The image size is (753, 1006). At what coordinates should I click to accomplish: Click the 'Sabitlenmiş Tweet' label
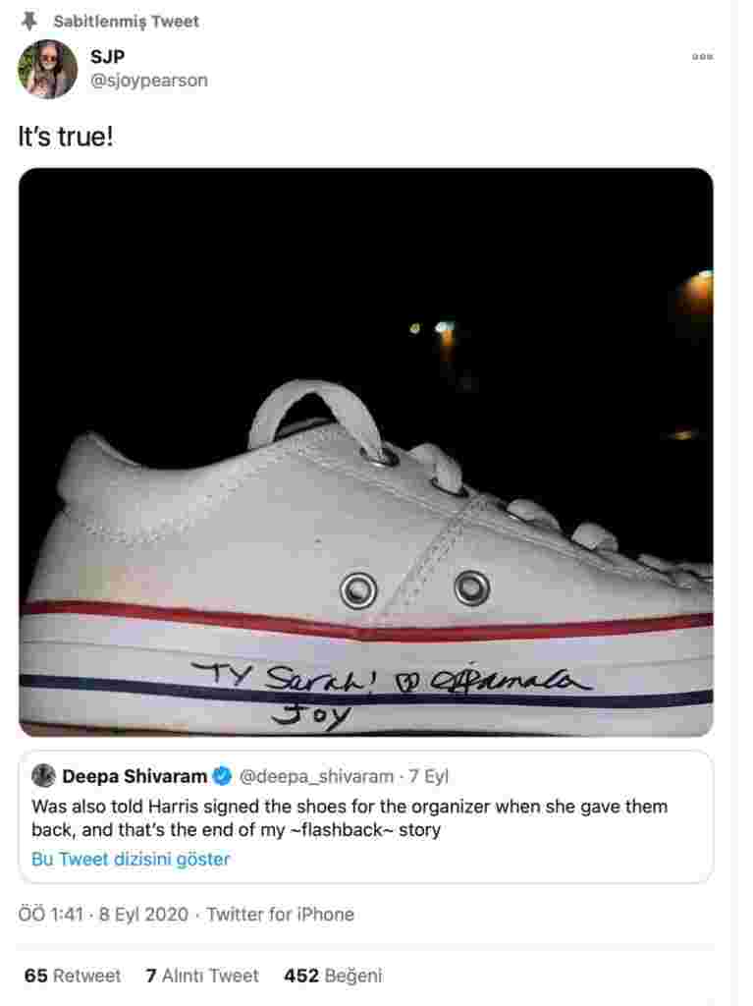tap(127, 22)
